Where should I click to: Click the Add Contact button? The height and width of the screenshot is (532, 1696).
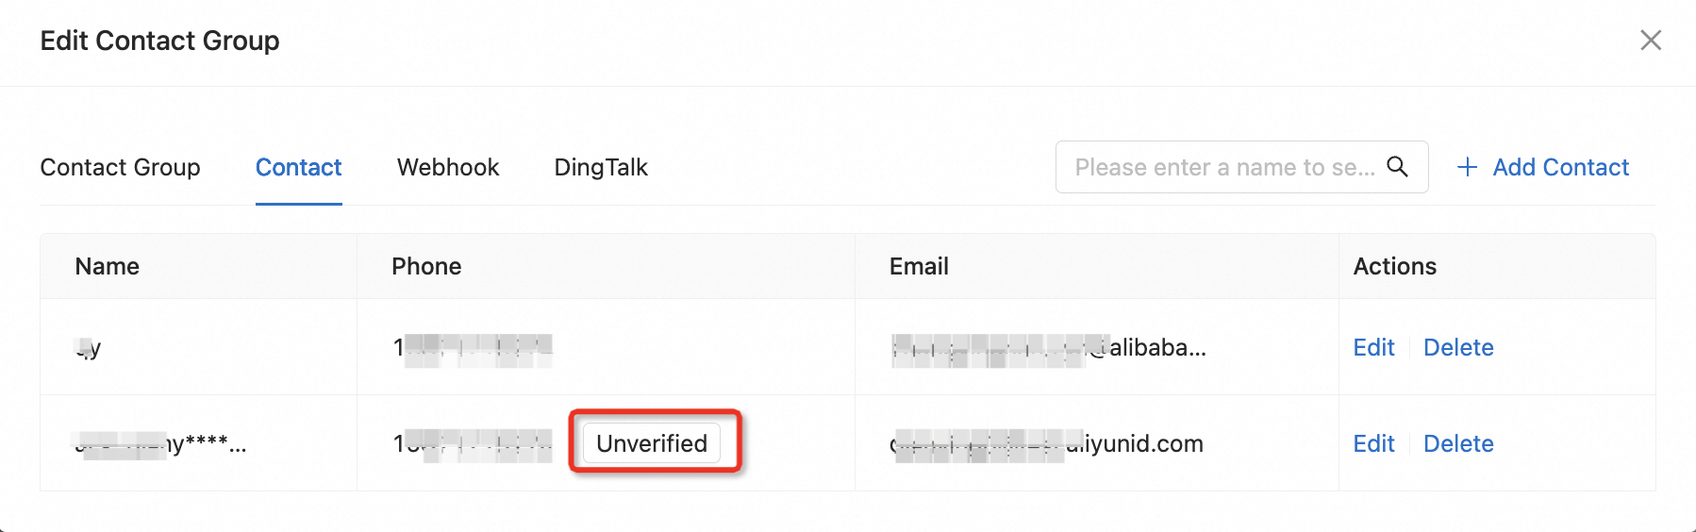point(1543,167)
